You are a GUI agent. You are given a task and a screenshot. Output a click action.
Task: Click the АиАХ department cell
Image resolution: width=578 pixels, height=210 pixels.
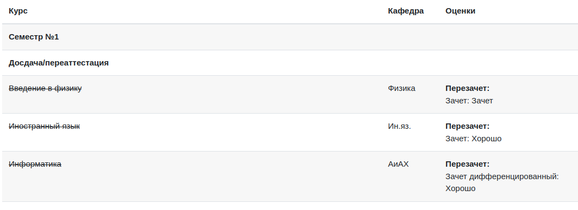(x=399, y=164)
